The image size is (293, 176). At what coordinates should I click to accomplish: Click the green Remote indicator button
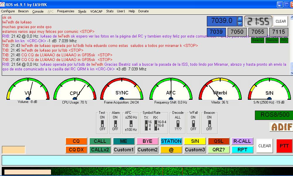click(x=272, y=40)
